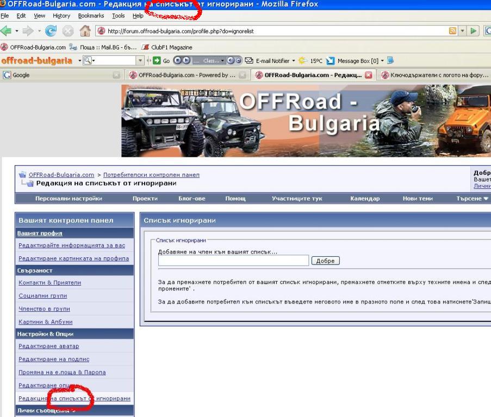
Task: Open the Help menu
Action: coord(138,16)
